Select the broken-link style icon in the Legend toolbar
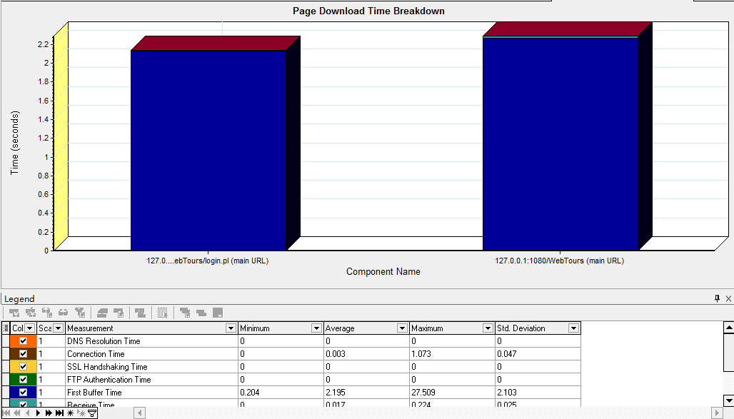 coord(46,313)
